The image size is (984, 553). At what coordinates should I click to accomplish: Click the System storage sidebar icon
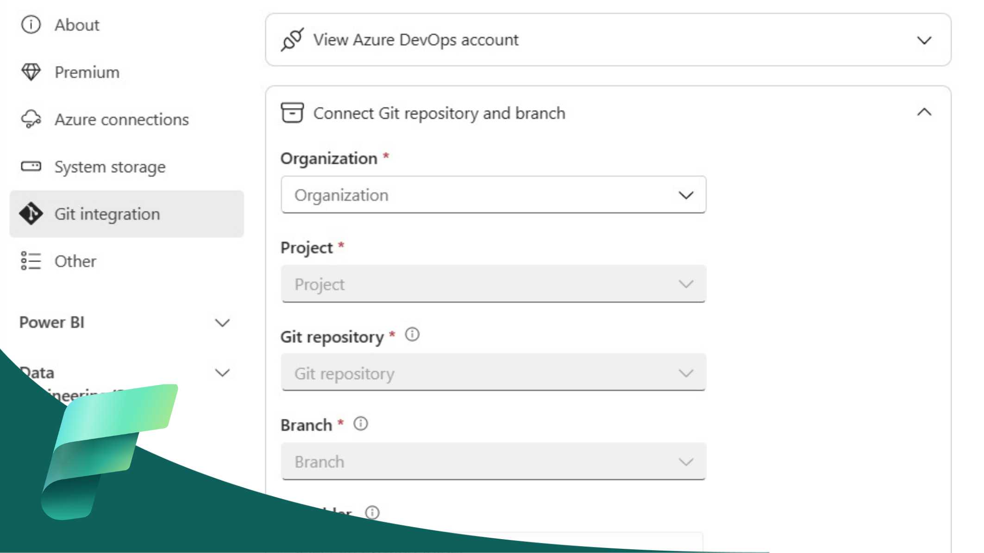[31, 166]
